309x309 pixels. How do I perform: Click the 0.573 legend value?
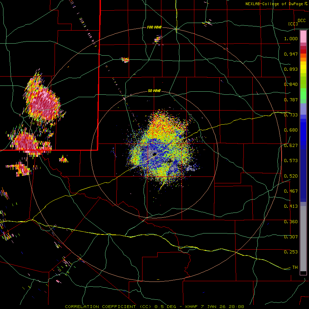point(291,161)
